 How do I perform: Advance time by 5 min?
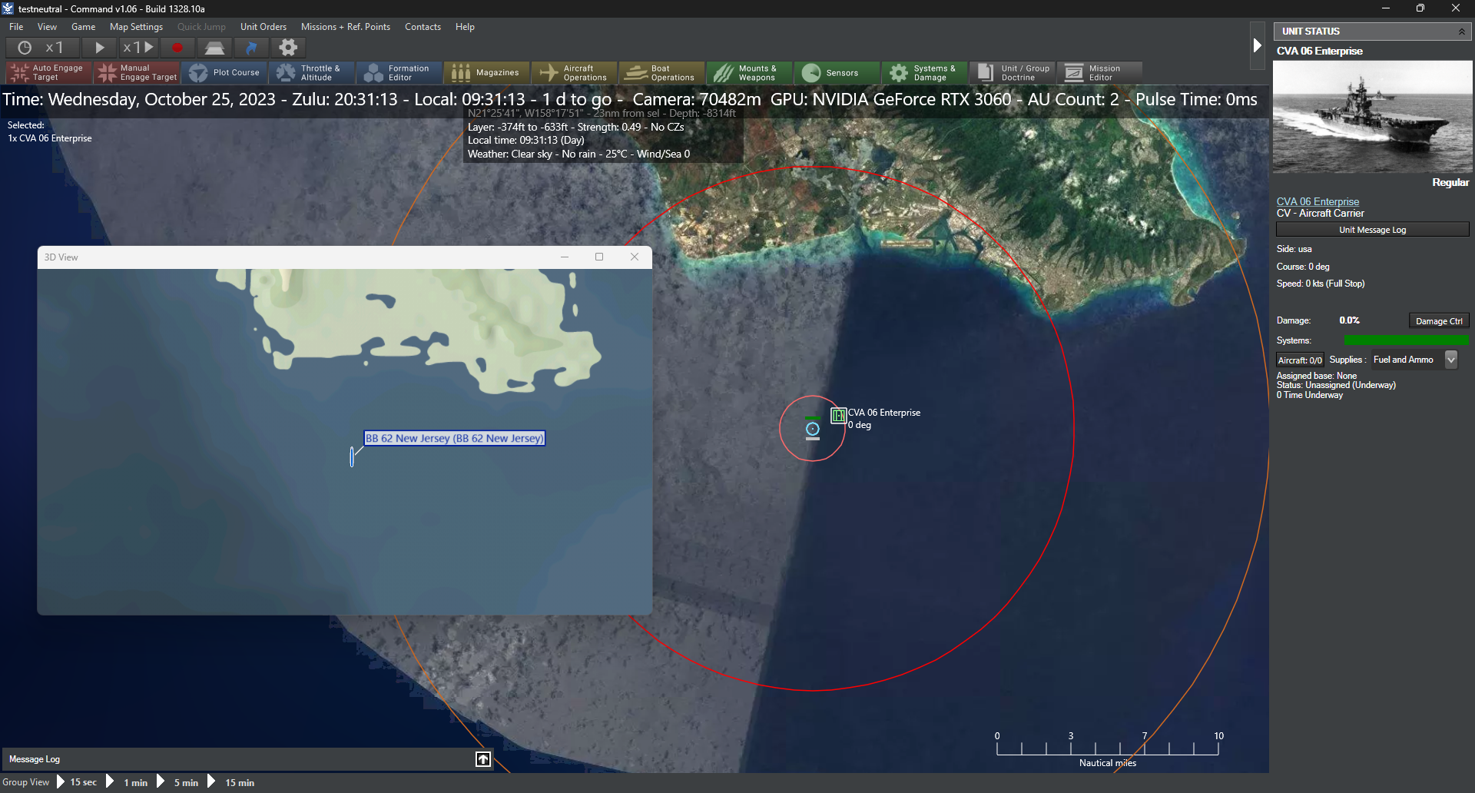pyautogui.click(x=177, y=782)
